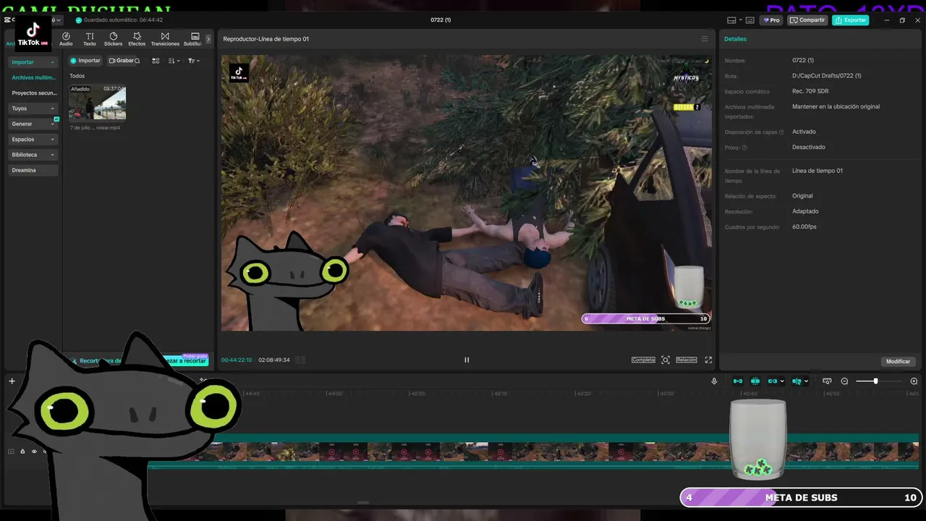
Task: Select the rolear.mp4 media thumbnail
Action: pyautogui.click(x=97, y=102)
